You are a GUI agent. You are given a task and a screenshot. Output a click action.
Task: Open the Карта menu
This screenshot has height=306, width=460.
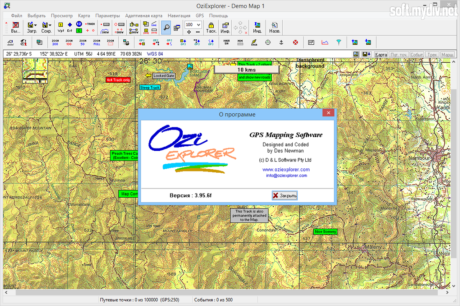(84, 15)
